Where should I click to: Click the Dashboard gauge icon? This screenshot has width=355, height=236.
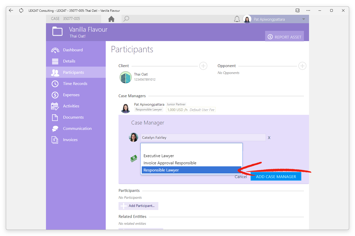coord(55,50)
